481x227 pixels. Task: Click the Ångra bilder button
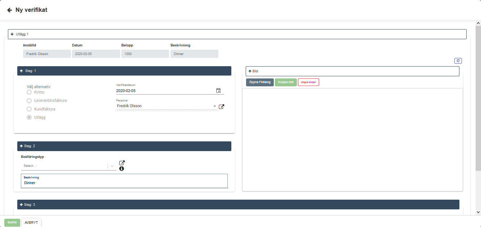coord(308,82)
